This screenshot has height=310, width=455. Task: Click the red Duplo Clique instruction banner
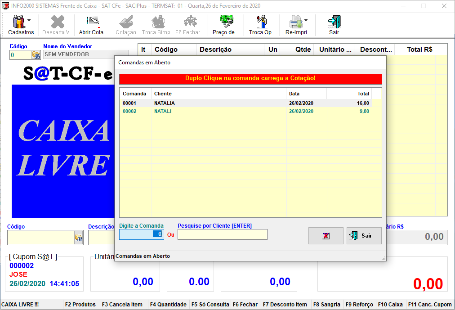pos(250,79)
